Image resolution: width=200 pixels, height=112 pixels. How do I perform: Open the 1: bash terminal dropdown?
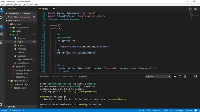[x=158, y=77]
